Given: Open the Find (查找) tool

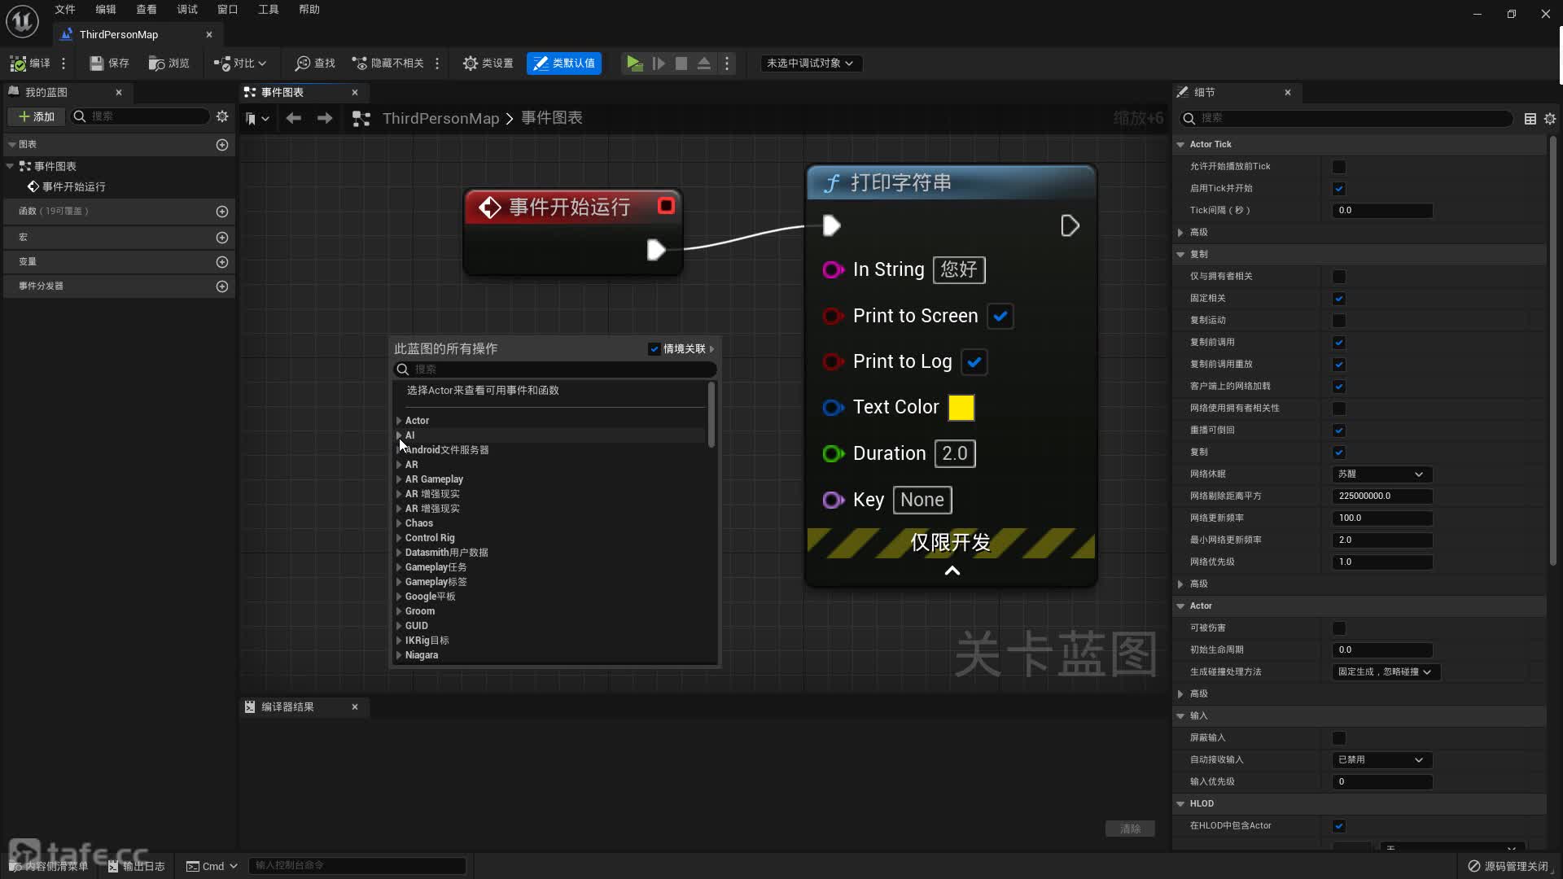Looking at the screenshot, I should (315, 63).
